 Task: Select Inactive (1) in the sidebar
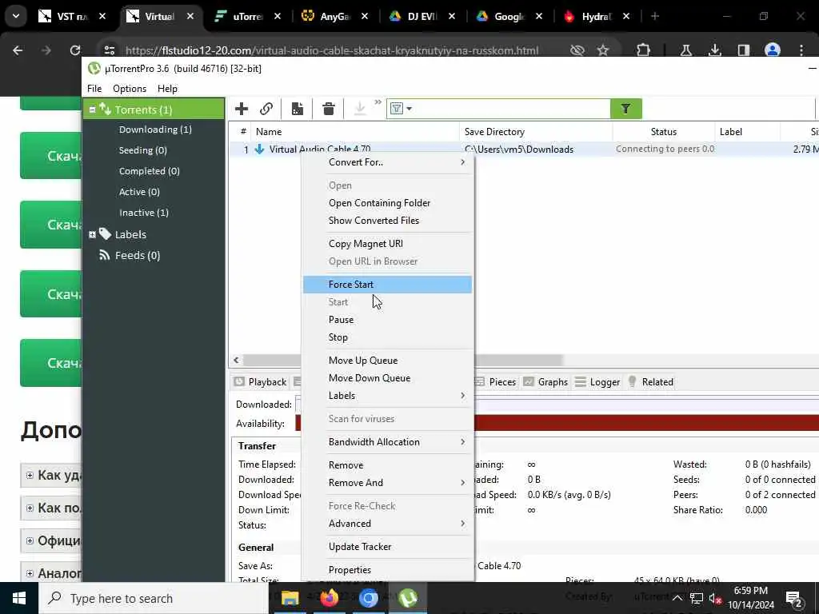[144, 213]
